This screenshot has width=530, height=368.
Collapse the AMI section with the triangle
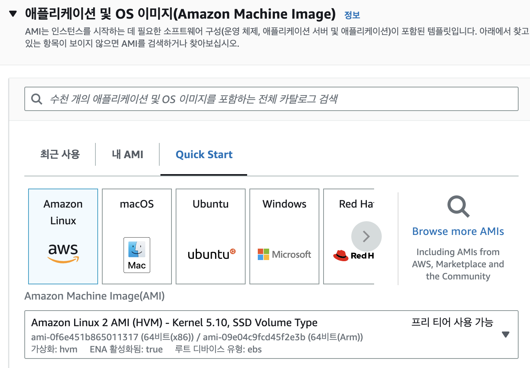click(13, 14)
